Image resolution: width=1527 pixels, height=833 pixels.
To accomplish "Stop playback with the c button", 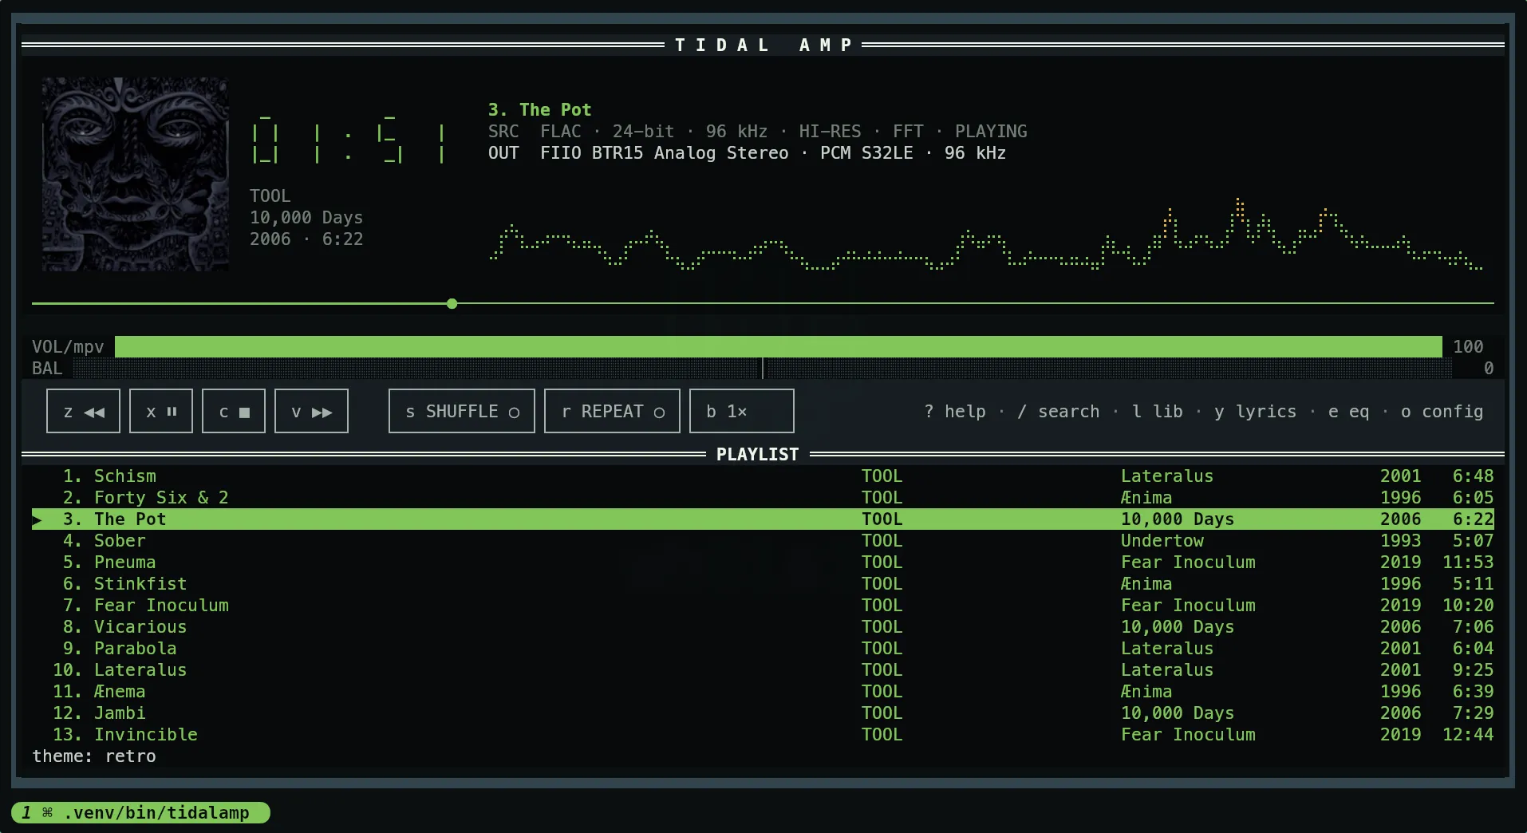I will [234, 411].
